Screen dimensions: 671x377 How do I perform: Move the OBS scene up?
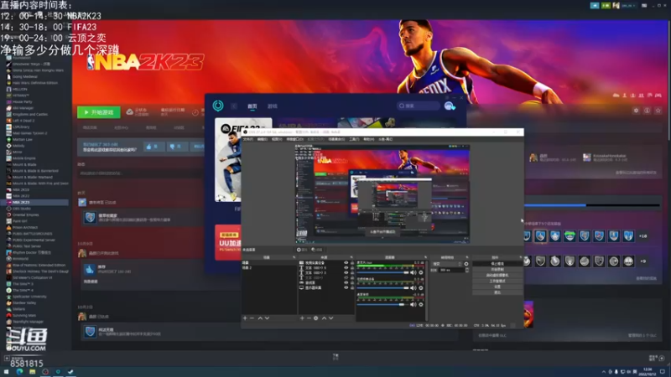click(260, 318)
